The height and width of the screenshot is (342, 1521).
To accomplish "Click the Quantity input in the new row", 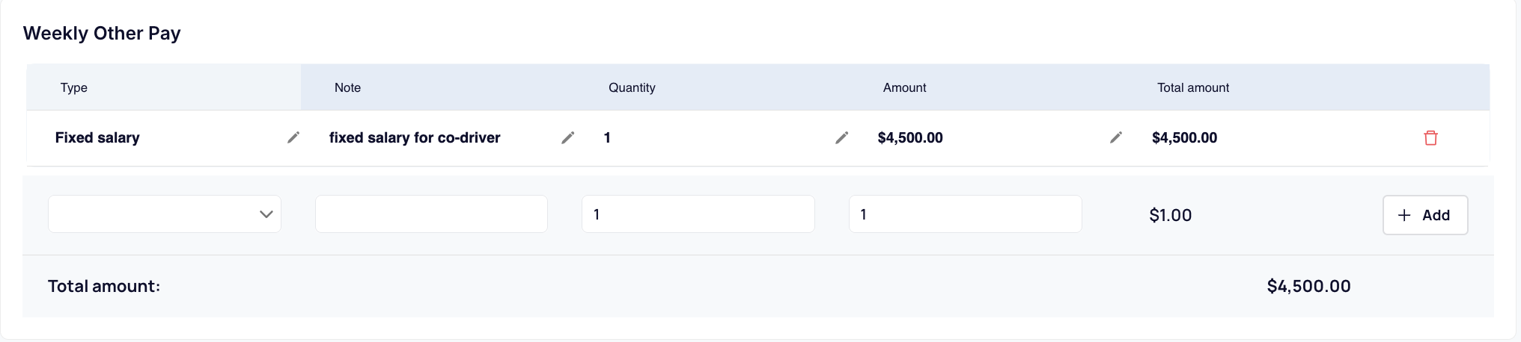I will pos(698,214).
